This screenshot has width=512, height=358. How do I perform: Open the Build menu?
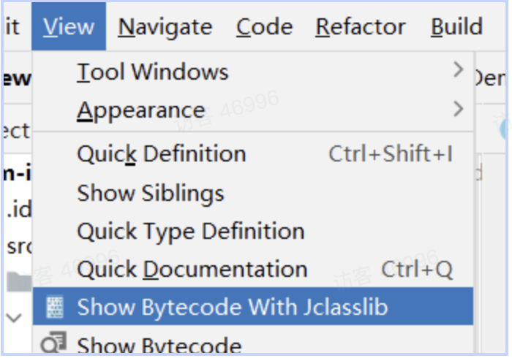(x=456, y=27)
